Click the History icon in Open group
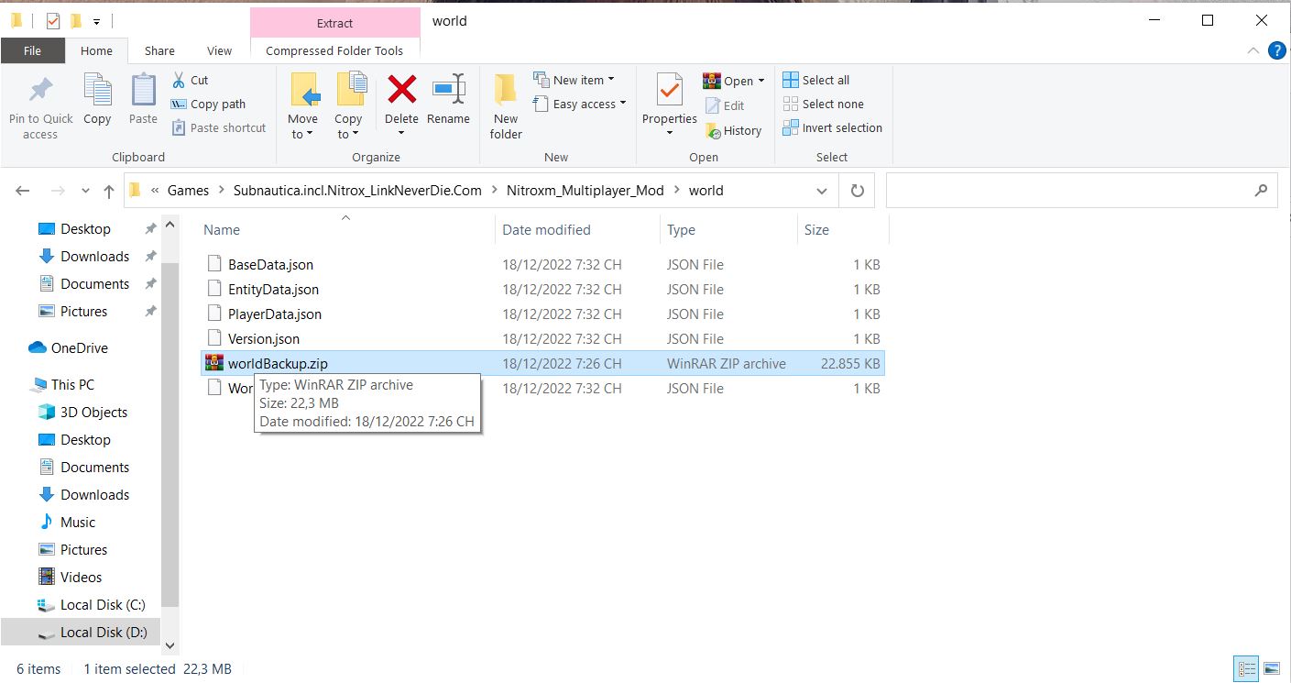Image resolution: width=1291 pixels, height=683 pixels. pos(714,131)
